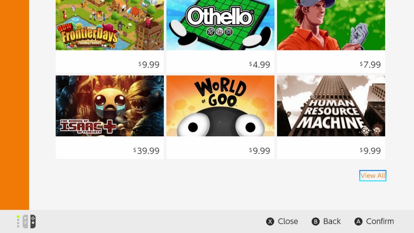Open the World of Goo game tile
Viewport: 414px width, 233px height.
(x=220, y=106)
